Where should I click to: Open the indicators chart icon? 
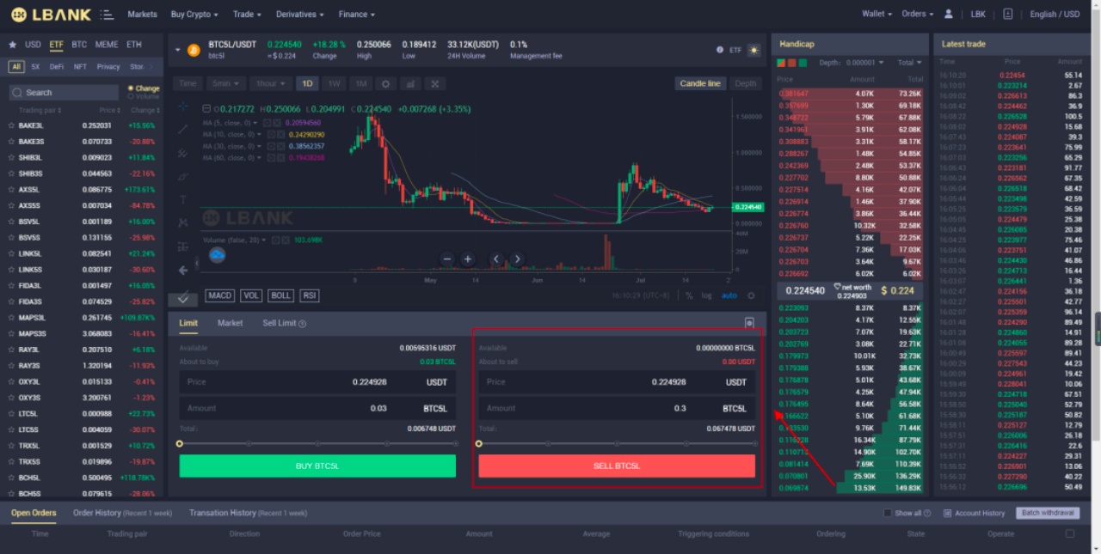(x=411, y=83)
